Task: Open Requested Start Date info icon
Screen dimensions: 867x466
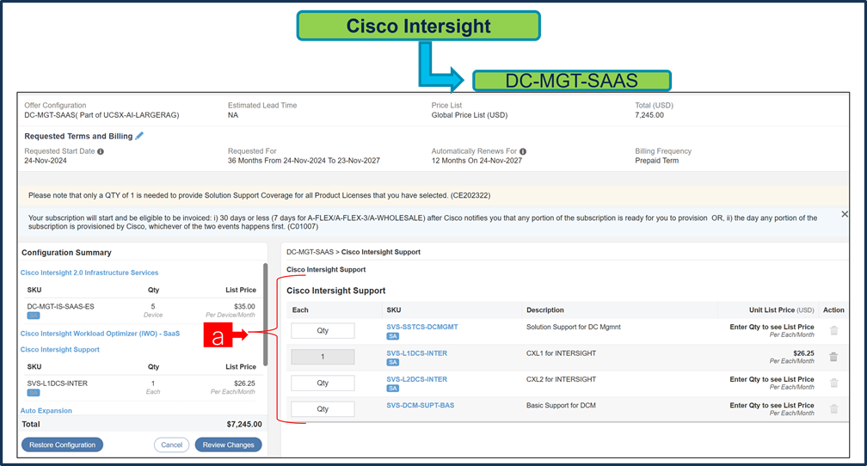Action: coord(101,151)
